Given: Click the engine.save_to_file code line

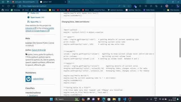Looking at the screenshot, I should (x=86, y=92).
